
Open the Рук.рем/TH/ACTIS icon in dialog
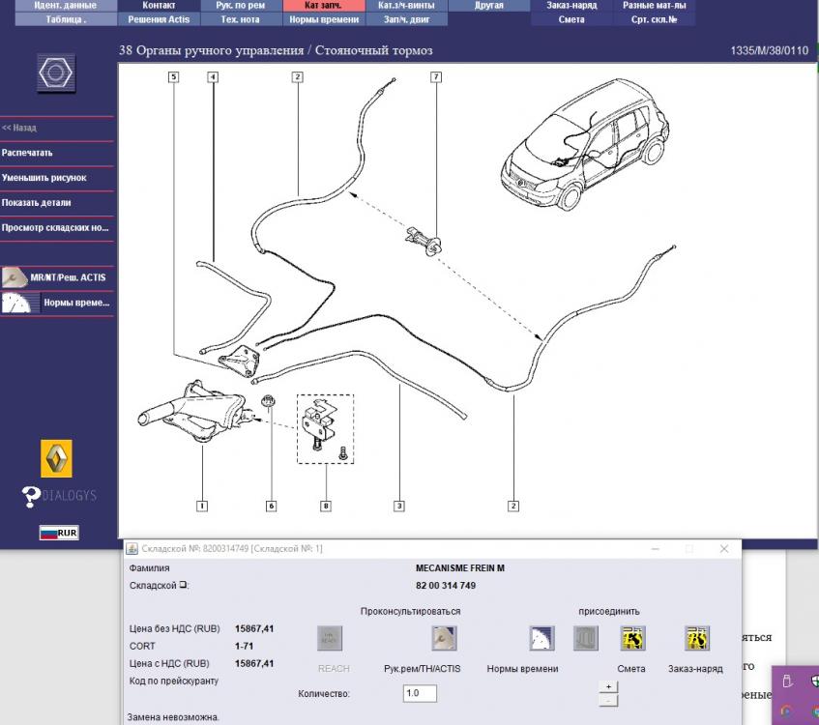(x=445, y=638)
